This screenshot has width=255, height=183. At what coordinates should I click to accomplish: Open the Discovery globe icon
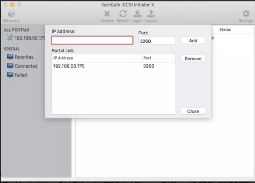[11, 14]
